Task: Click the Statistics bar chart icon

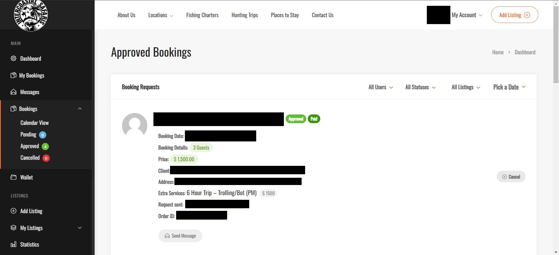Action: click(x=13, y=245)
